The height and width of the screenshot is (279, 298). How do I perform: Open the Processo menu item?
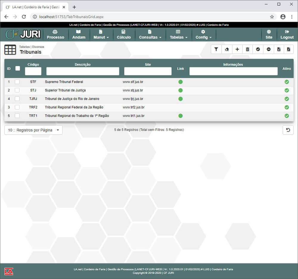pos(55,35)
